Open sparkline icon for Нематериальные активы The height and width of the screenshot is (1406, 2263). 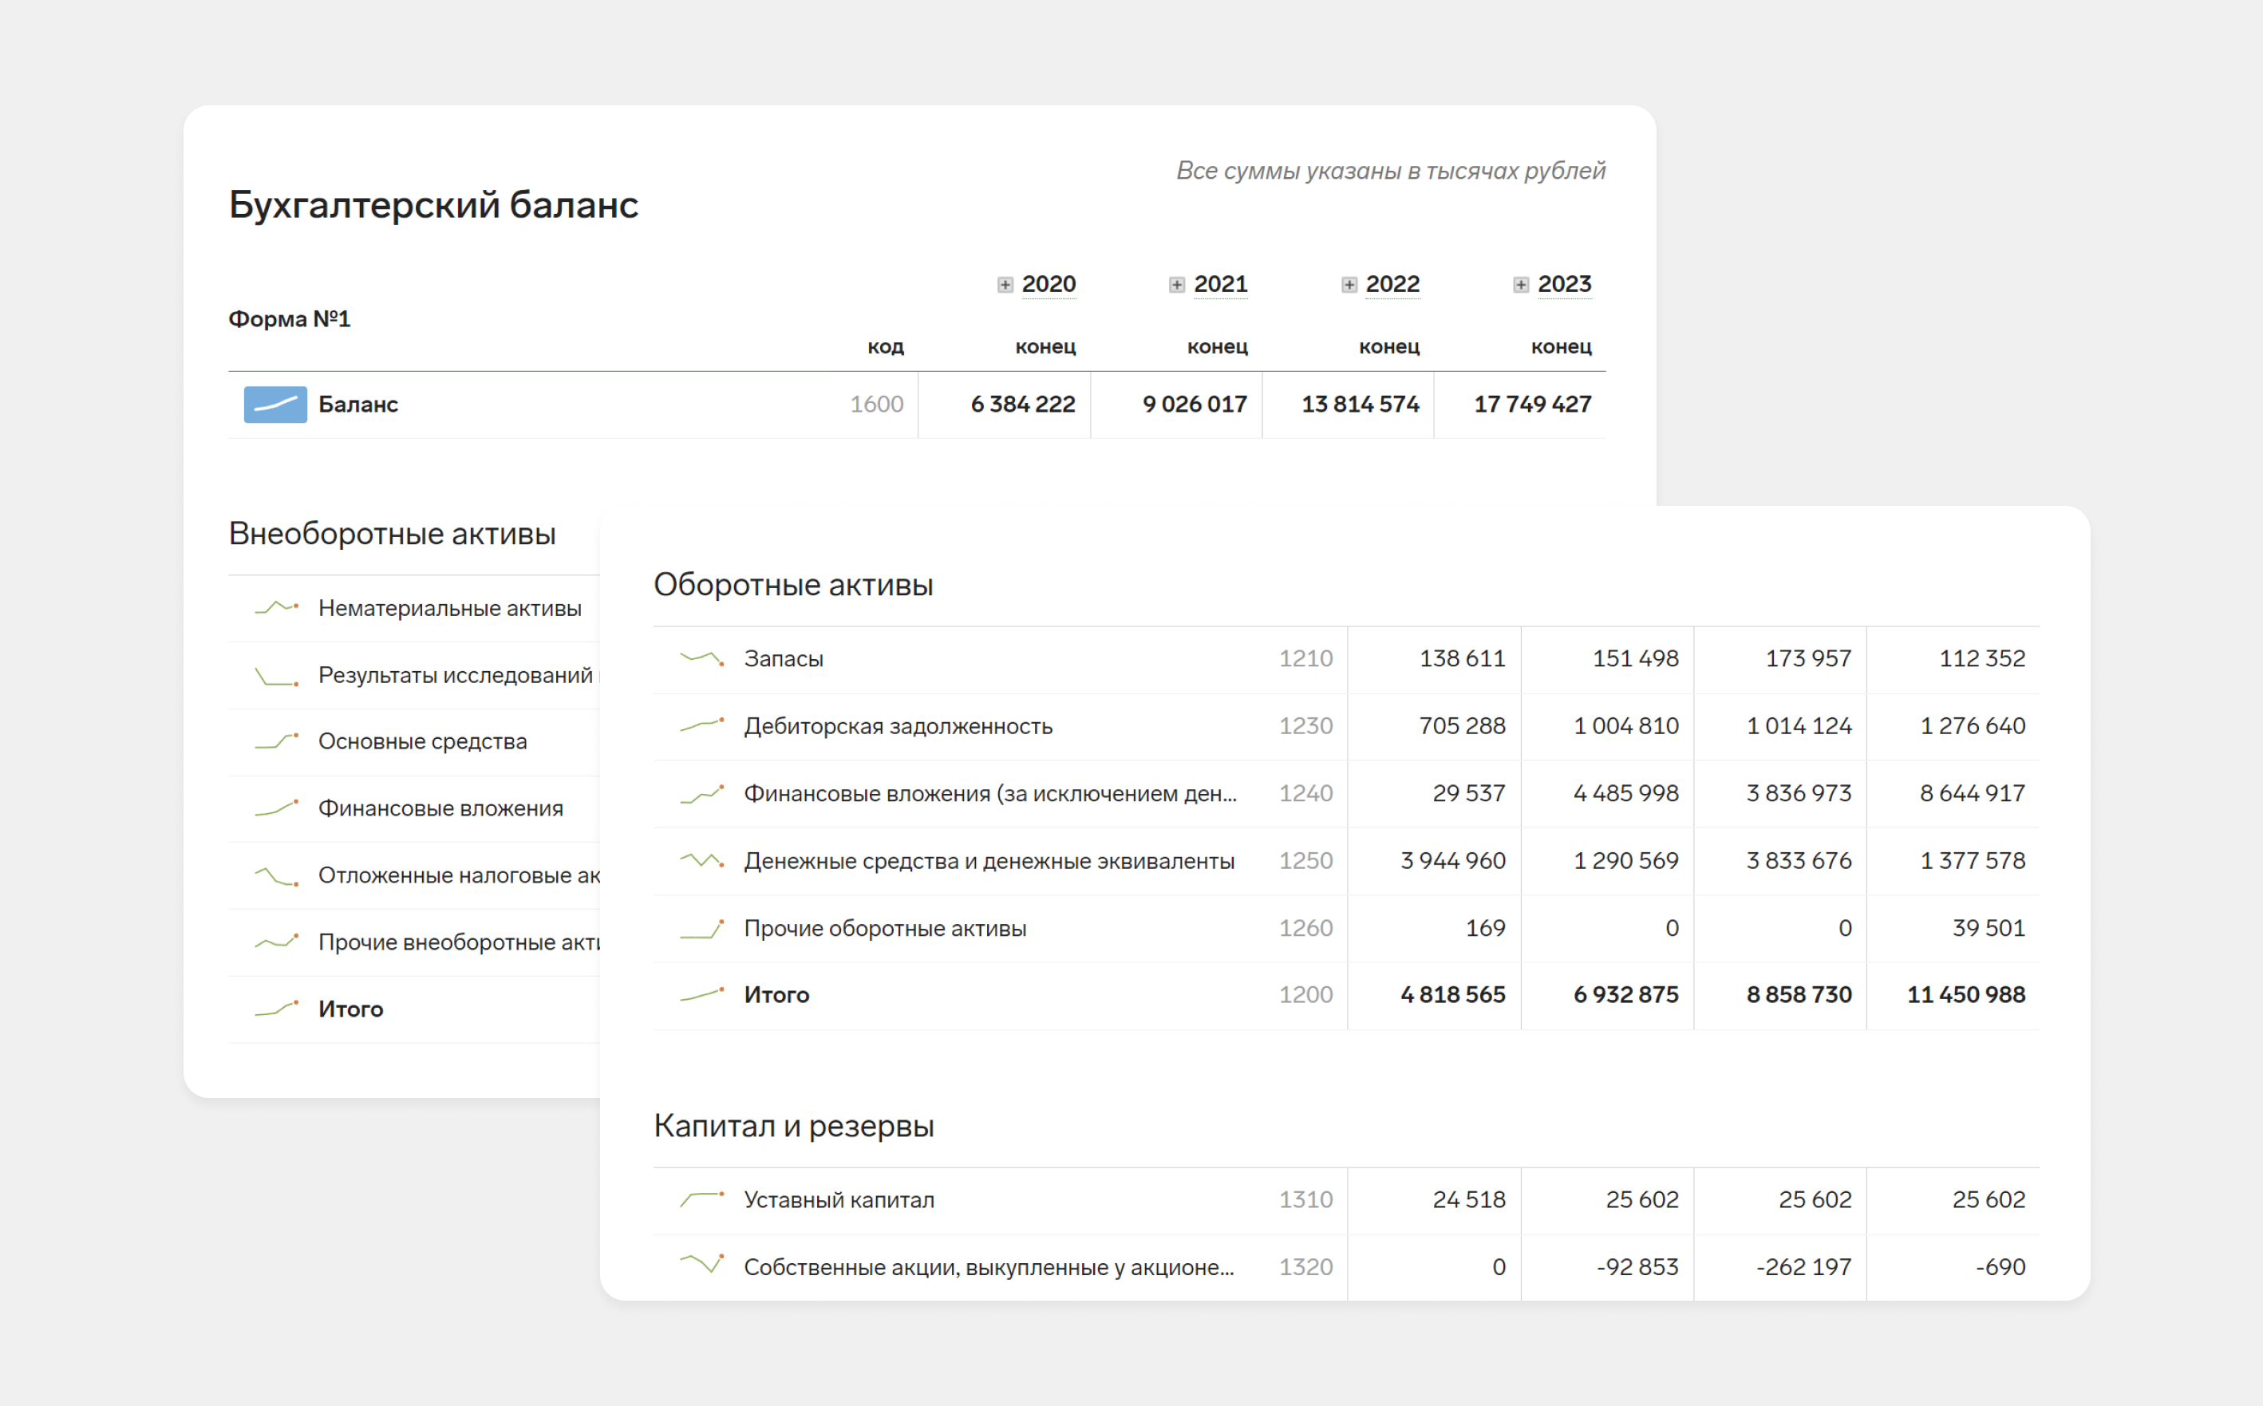click(x=276, y=608)
